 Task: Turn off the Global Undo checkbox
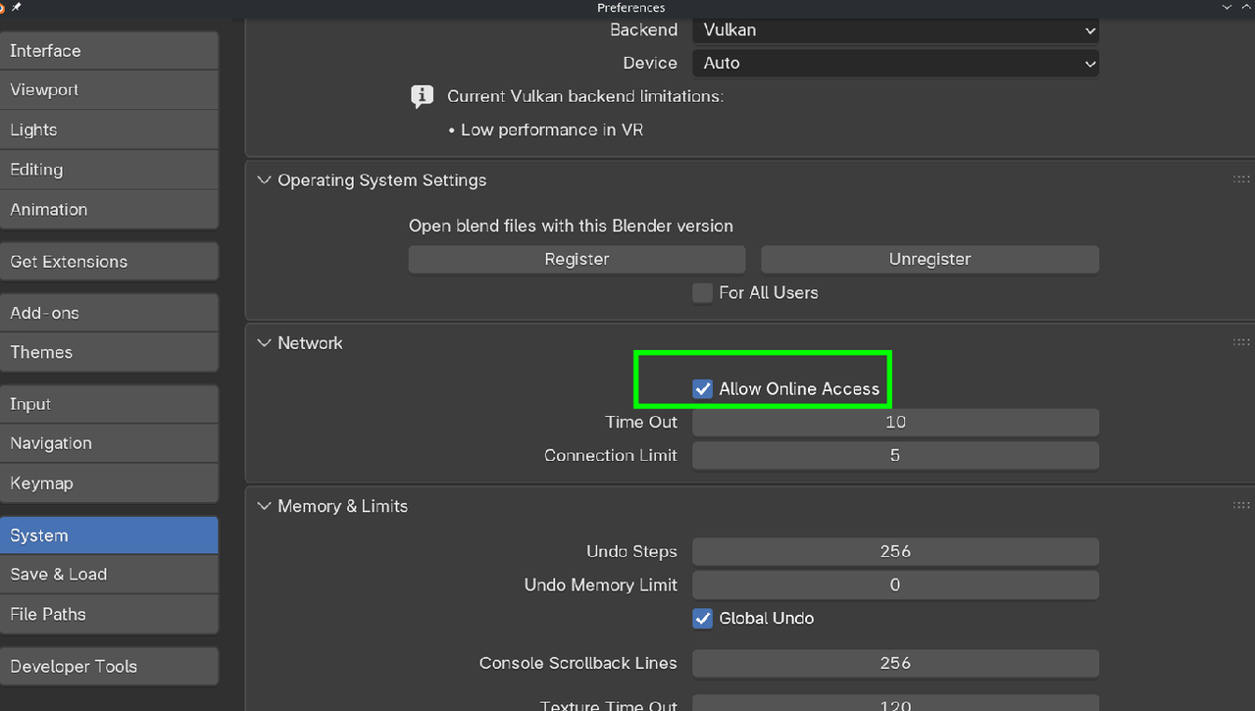[x=703, y=619]
